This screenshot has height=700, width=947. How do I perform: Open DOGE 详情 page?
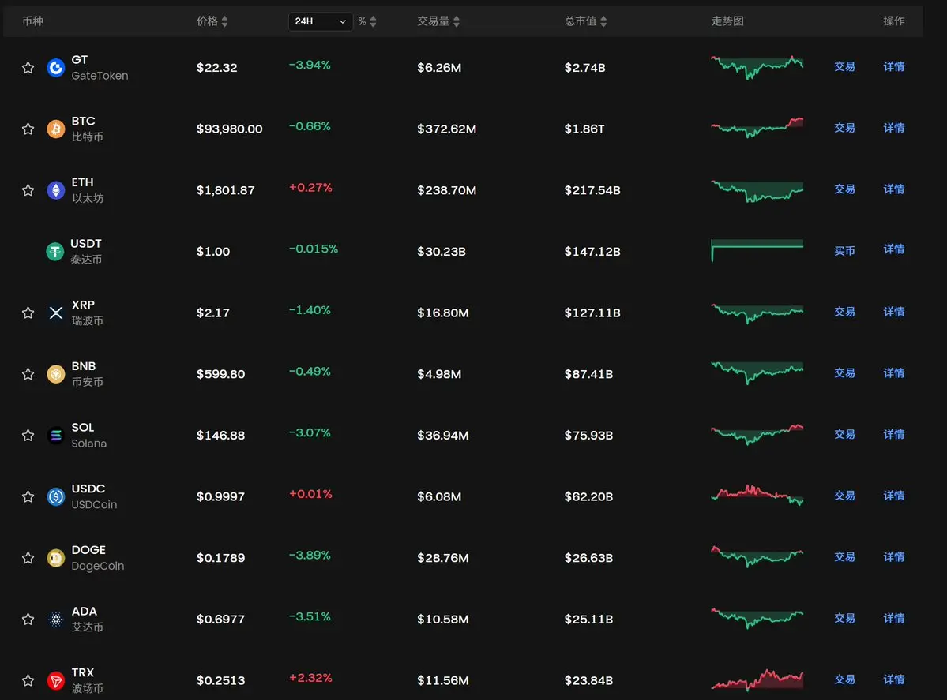coord(894,556)
